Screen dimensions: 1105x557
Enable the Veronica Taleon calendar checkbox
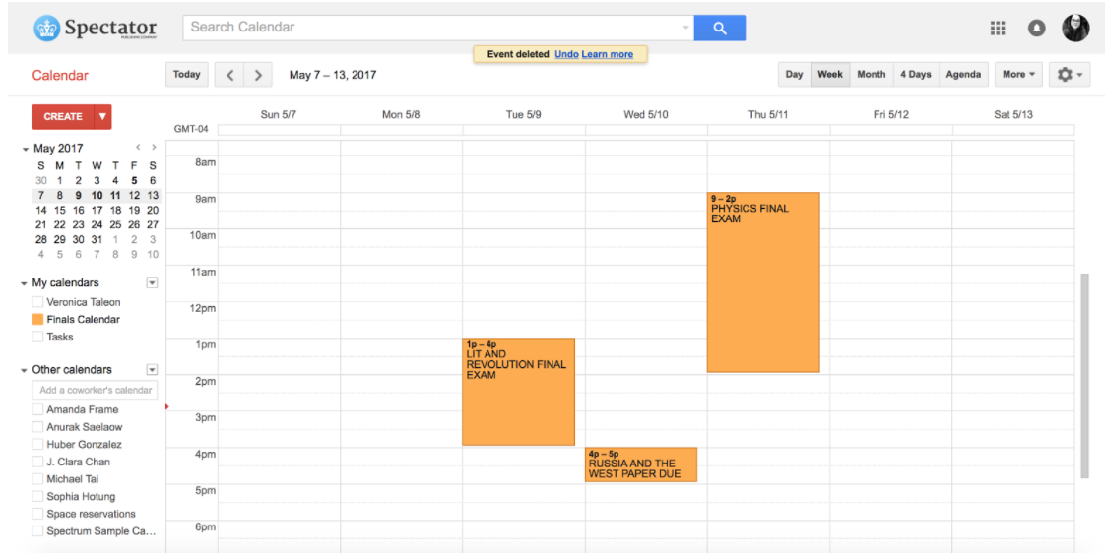(x=37, y=302)
